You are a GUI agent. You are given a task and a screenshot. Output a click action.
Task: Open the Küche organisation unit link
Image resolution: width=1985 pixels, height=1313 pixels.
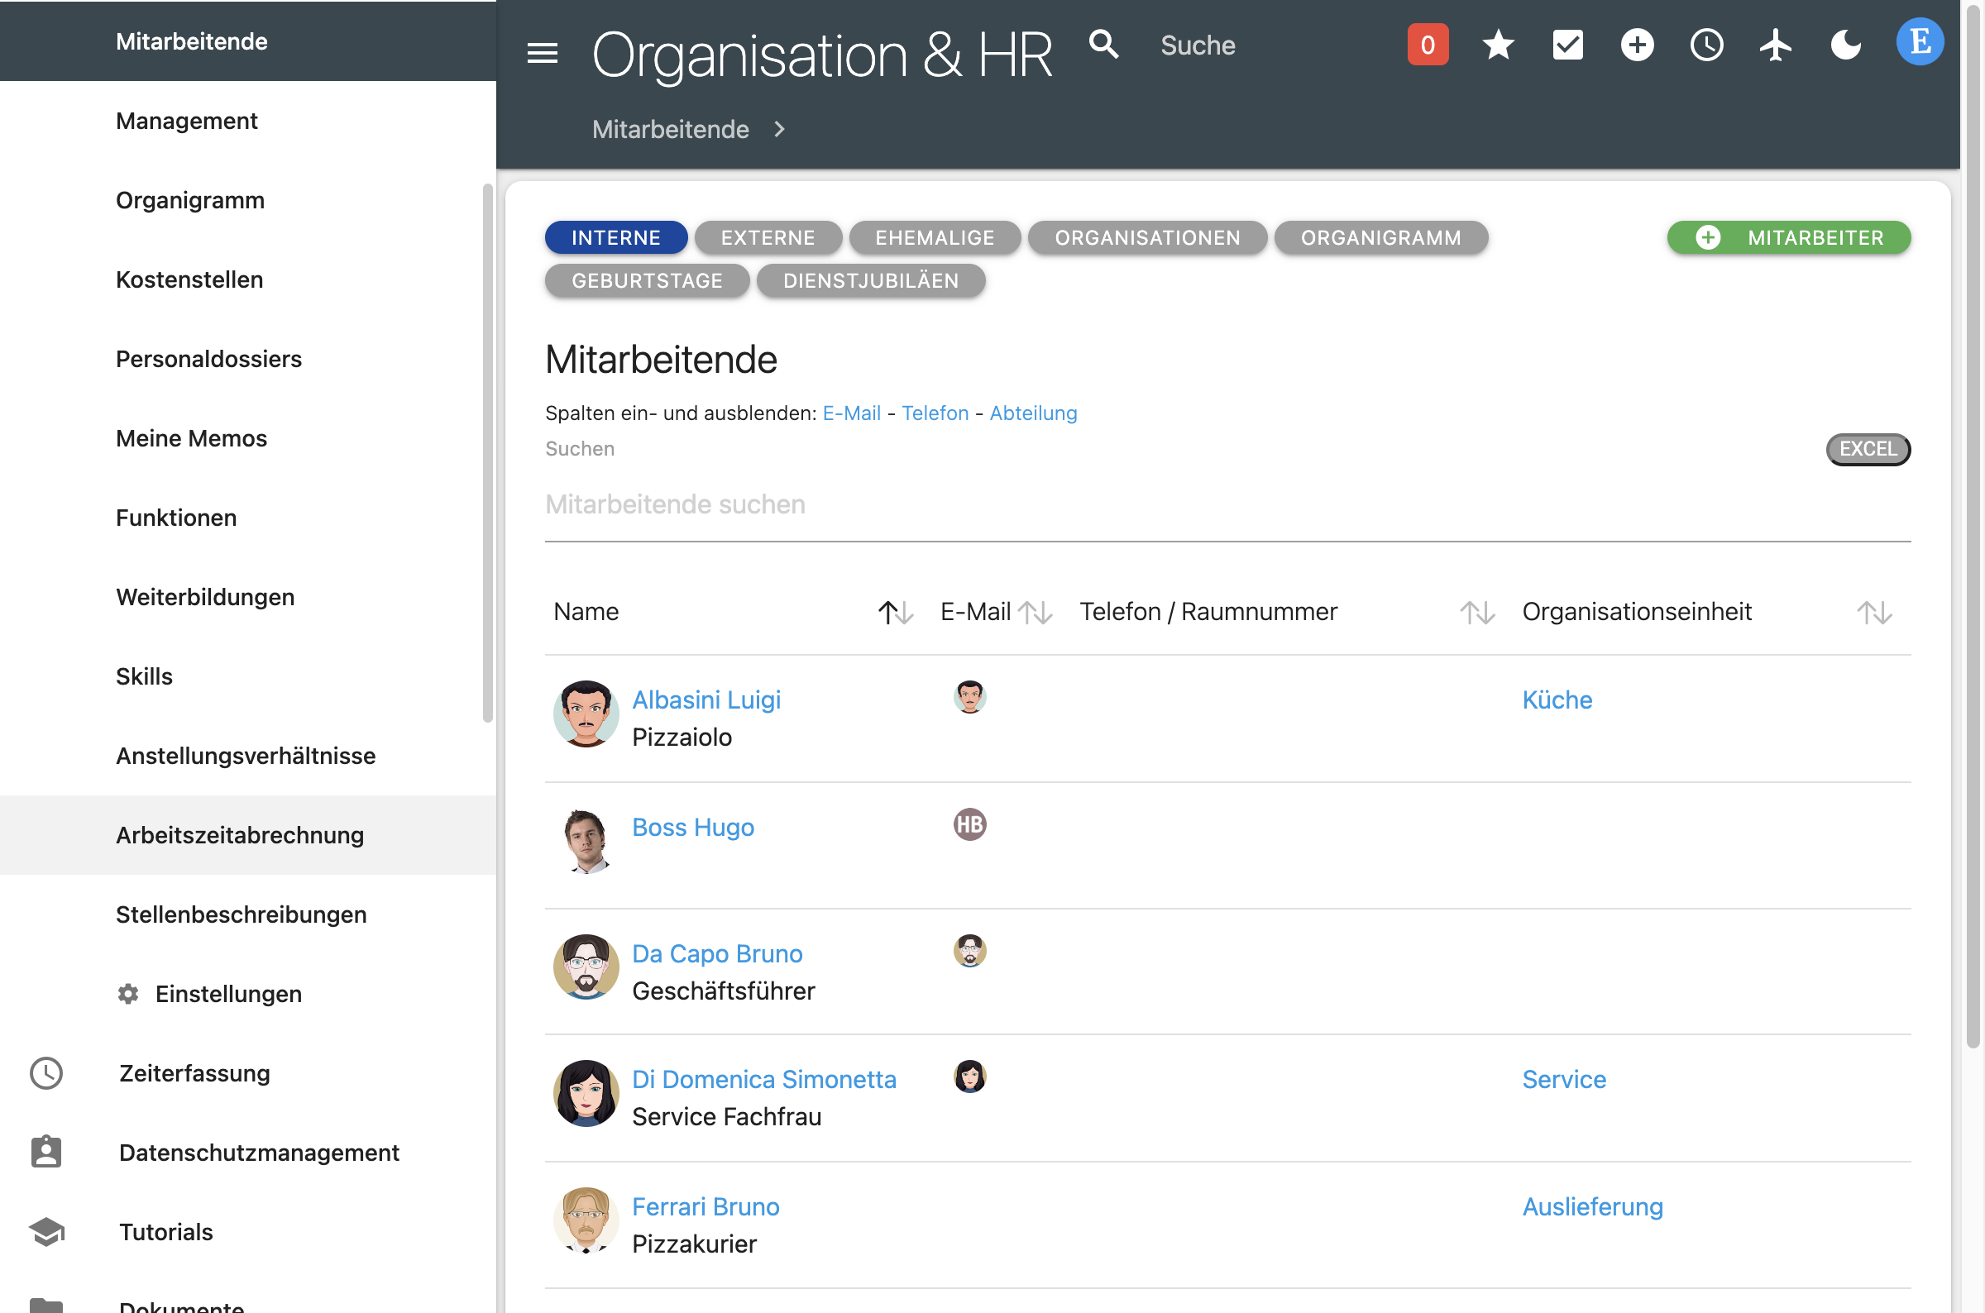point(1557,700)
